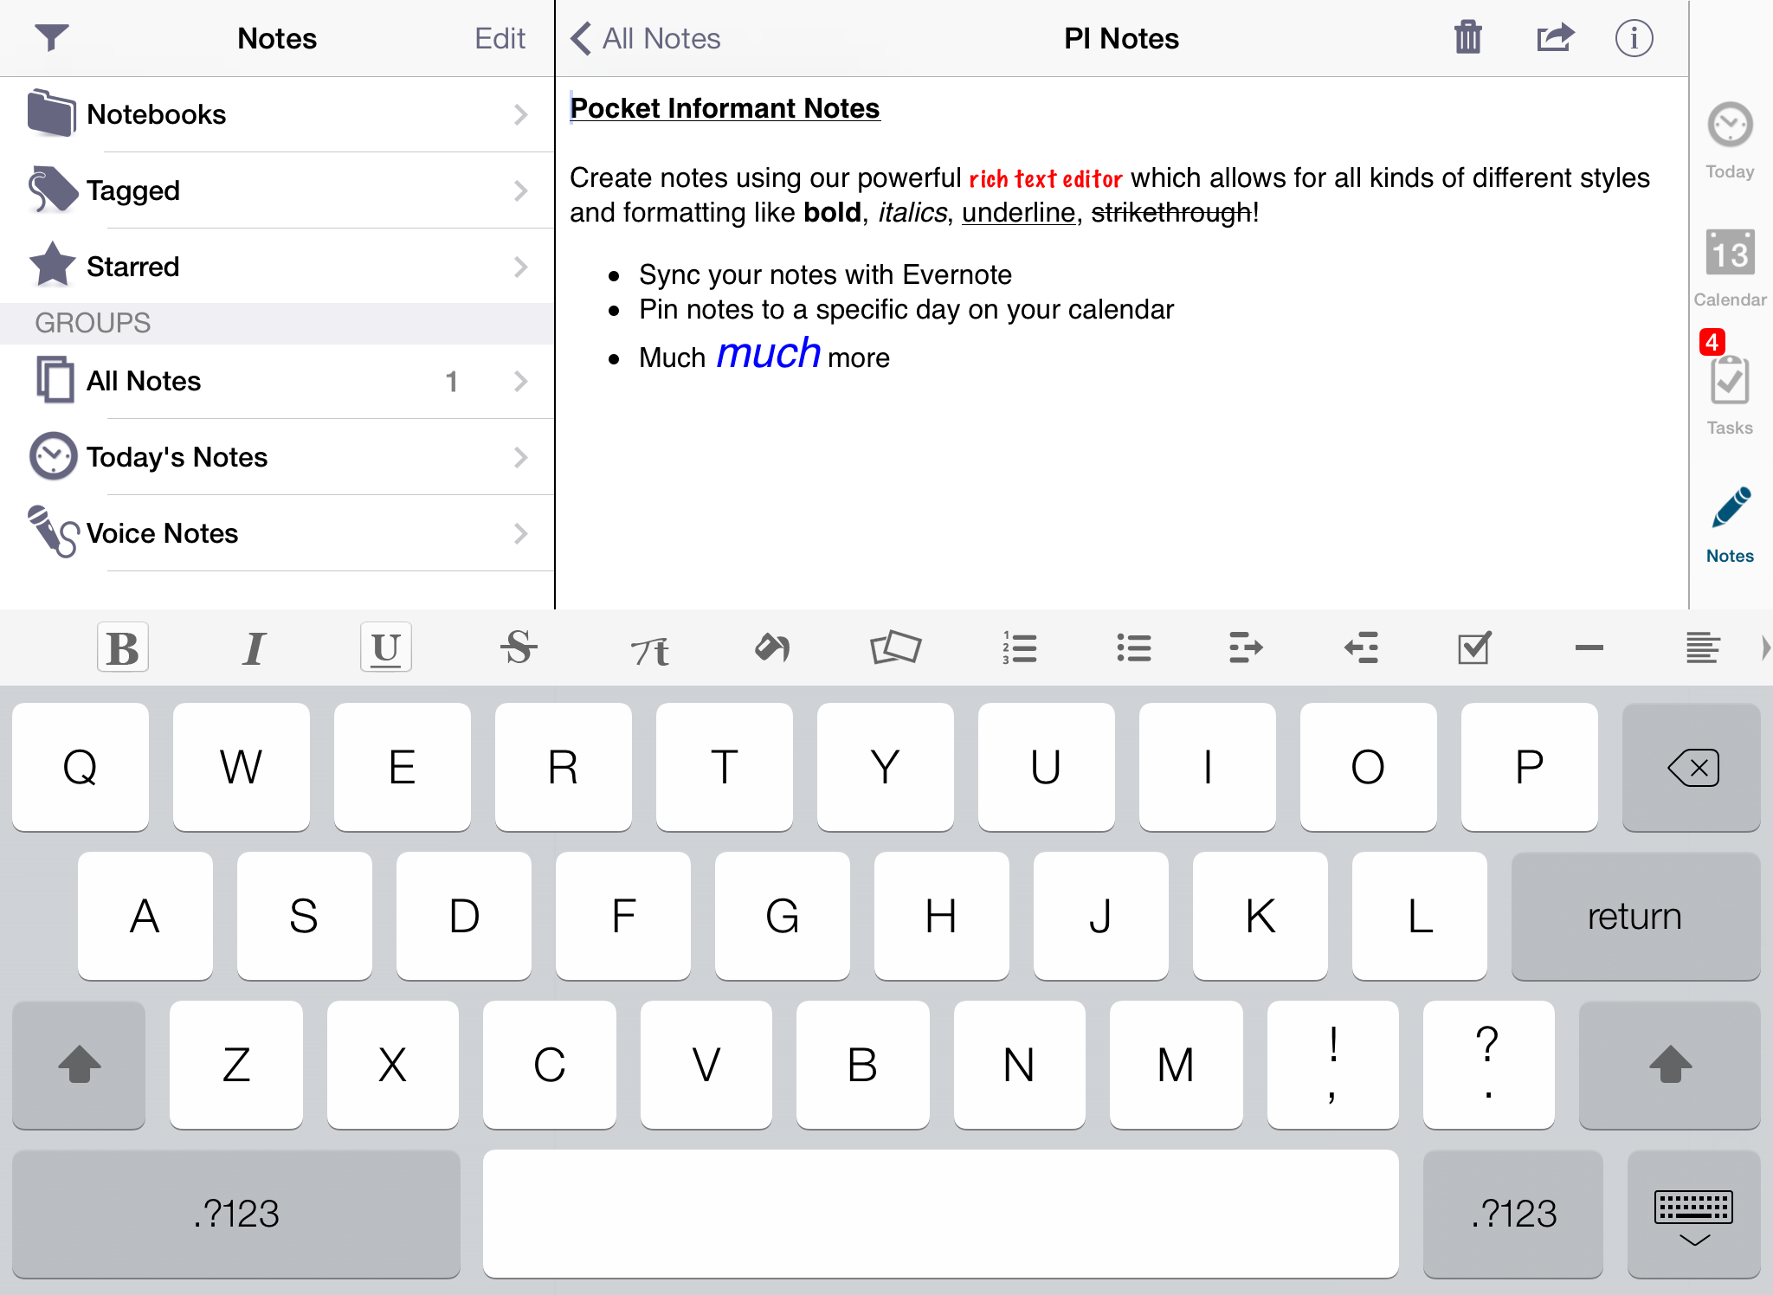Tap the left shift key

(79, 1065)
